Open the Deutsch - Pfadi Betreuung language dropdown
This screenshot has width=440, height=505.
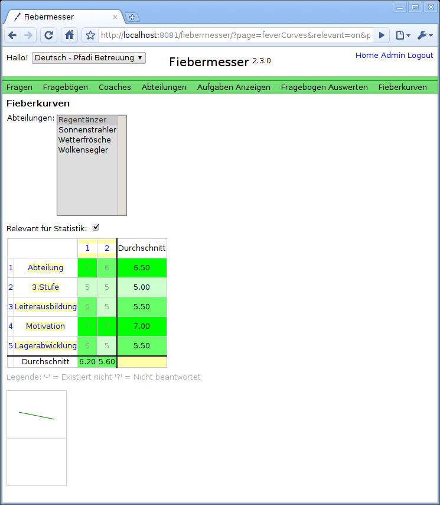point(89,57)
